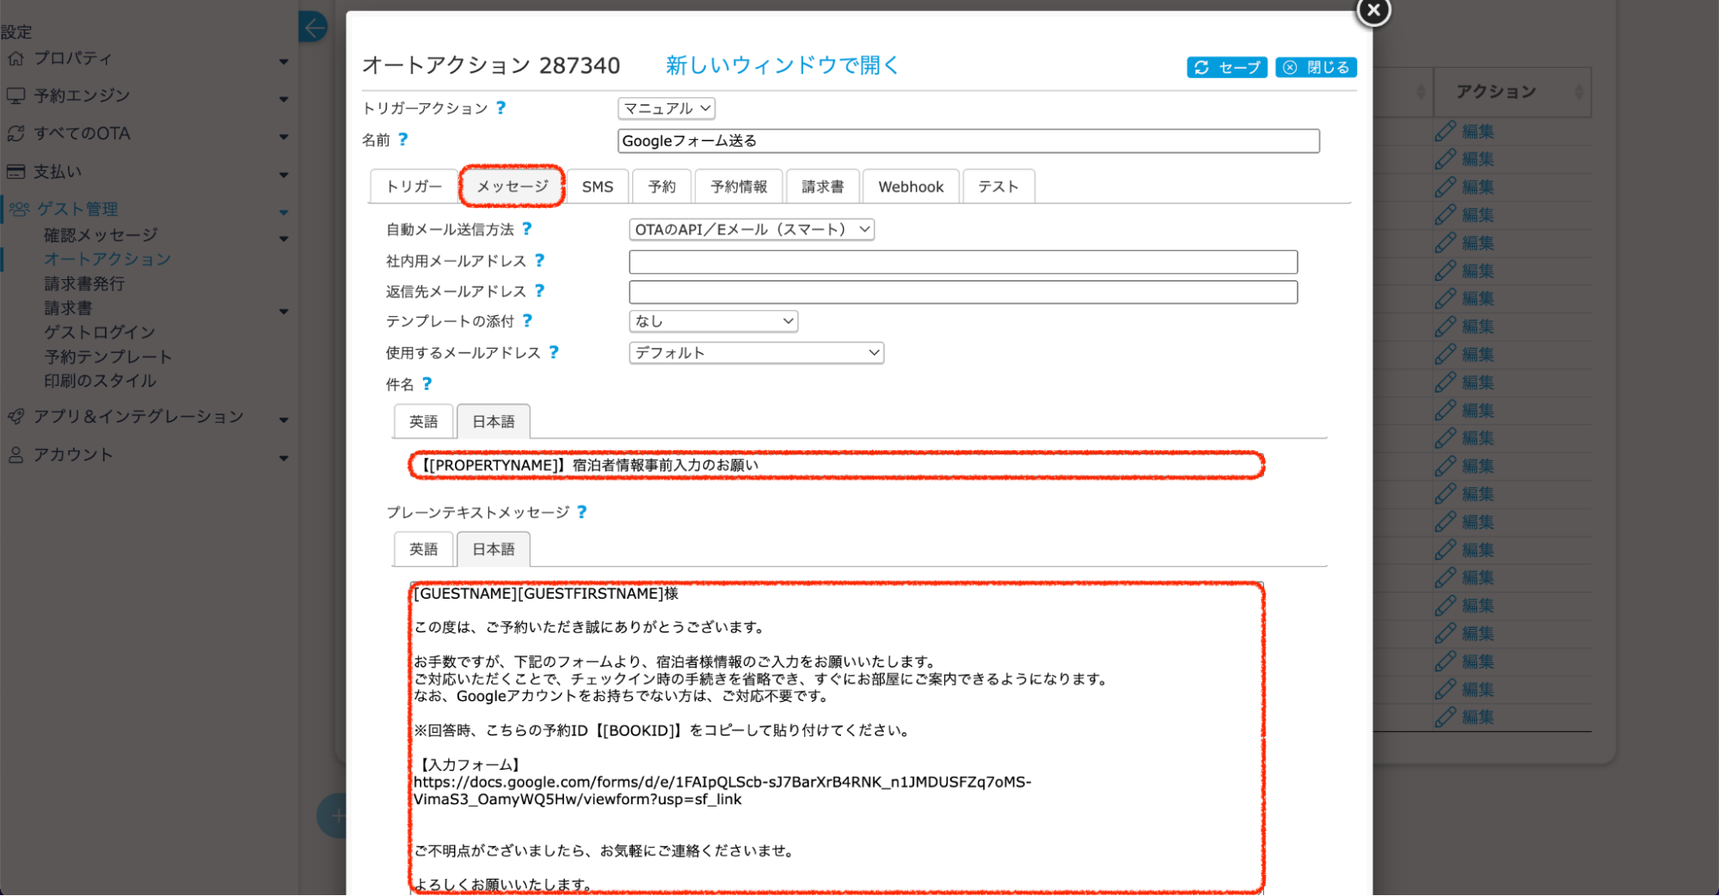
Task: Click help icon beside 使用するメールアドレス
Action: click(554, 352)
